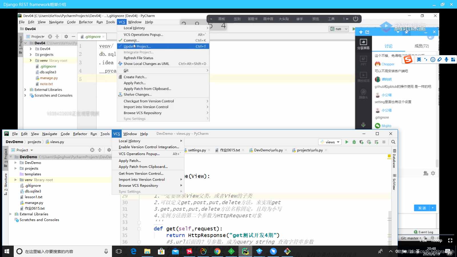Locate current file in DevDemo Project panel

(92, 150)
